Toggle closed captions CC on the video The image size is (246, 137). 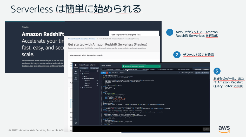(x=208, y=129)
